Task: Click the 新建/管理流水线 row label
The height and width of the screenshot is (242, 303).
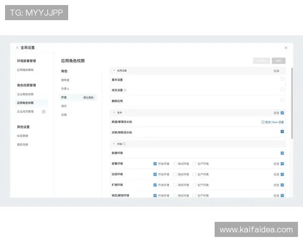Action: [x=122, y=122]
